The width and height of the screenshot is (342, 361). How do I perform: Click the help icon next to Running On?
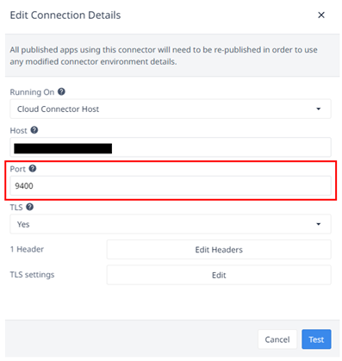tap(61, 91)
